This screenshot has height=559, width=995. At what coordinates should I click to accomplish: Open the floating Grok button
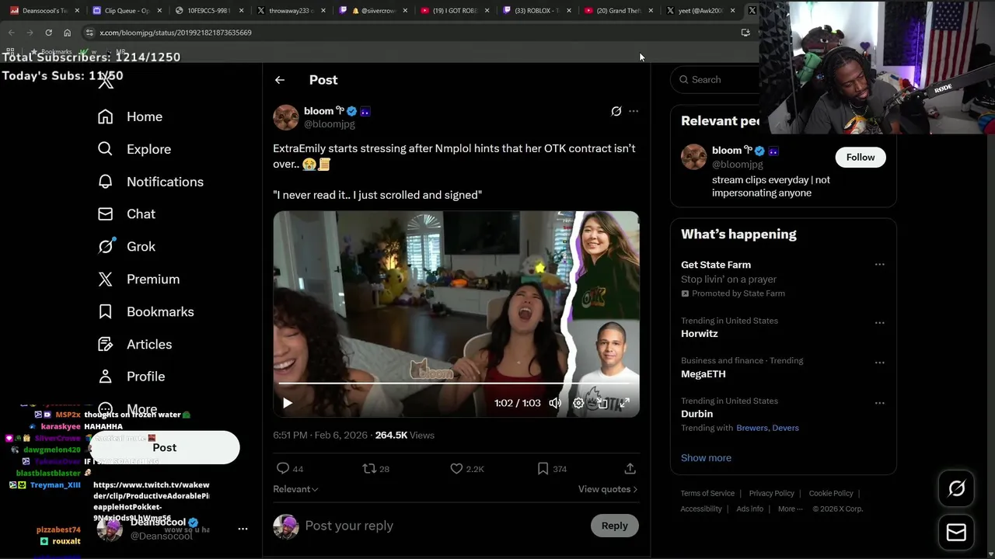(x=957, y=488)
